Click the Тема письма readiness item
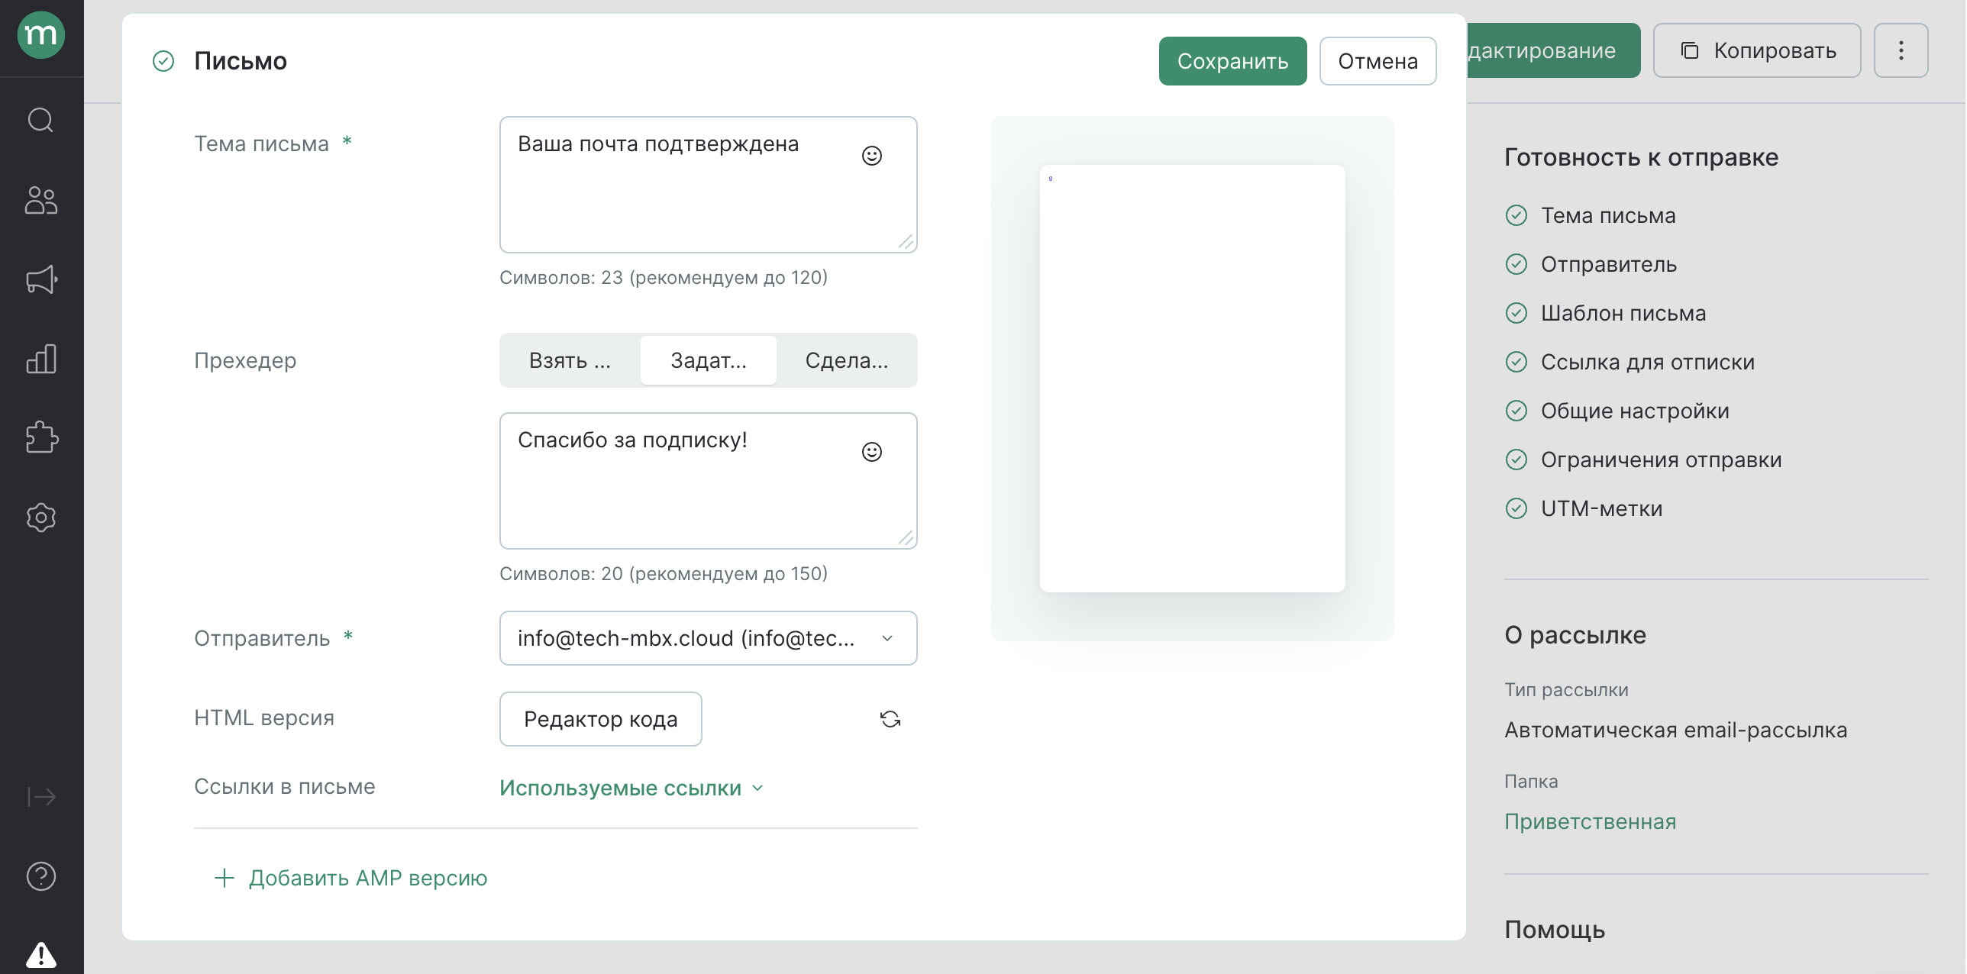 1591,215
